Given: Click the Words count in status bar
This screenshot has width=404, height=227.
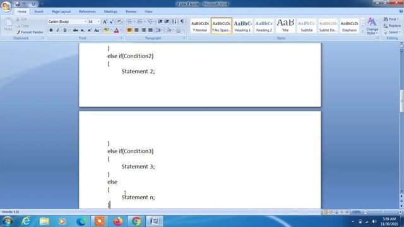Looking at the screenshot, I should coord(11,212).
